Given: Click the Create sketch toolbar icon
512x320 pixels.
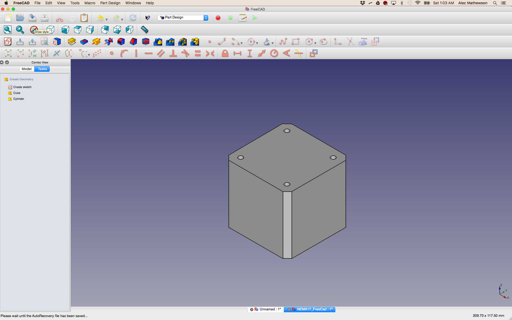Looking at the screenshot, I should [x=8, y=41].
